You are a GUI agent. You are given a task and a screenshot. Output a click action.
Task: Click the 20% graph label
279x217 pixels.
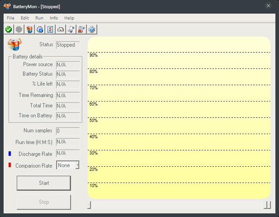point(93,169)
